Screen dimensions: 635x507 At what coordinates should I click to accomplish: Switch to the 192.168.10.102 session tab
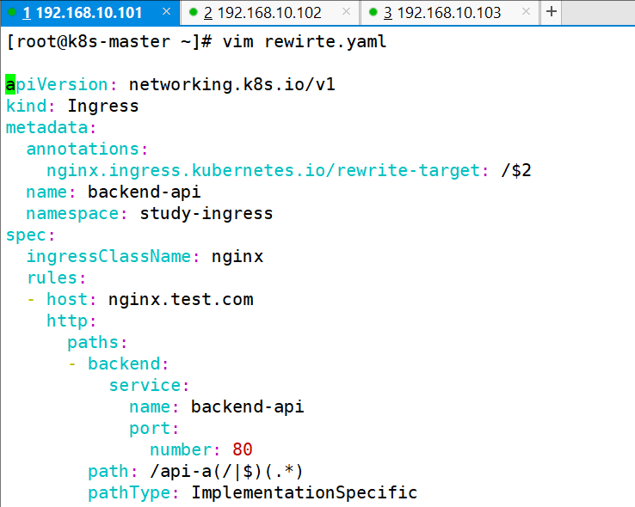click(269, 13)
